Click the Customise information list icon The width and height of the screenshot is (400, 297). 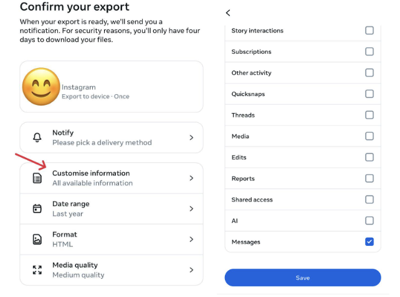coord(37,178)
